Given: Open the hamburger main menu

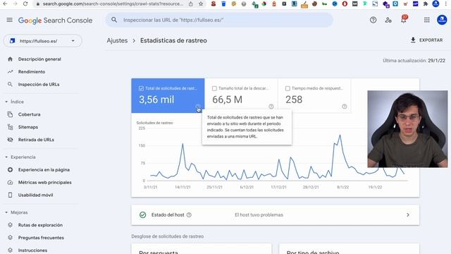Looking at the screenshot, I should click(x=9, y=20).
